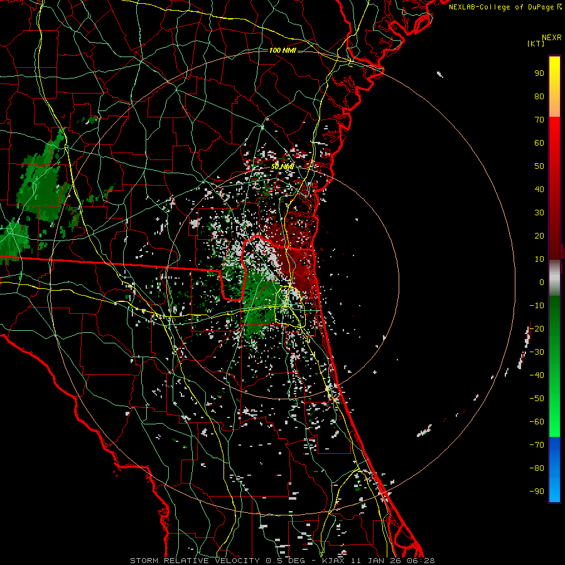The height and width of the screenshot is (565, 565).
Task: Click the [KT] units label
Action: pos(535,43)
